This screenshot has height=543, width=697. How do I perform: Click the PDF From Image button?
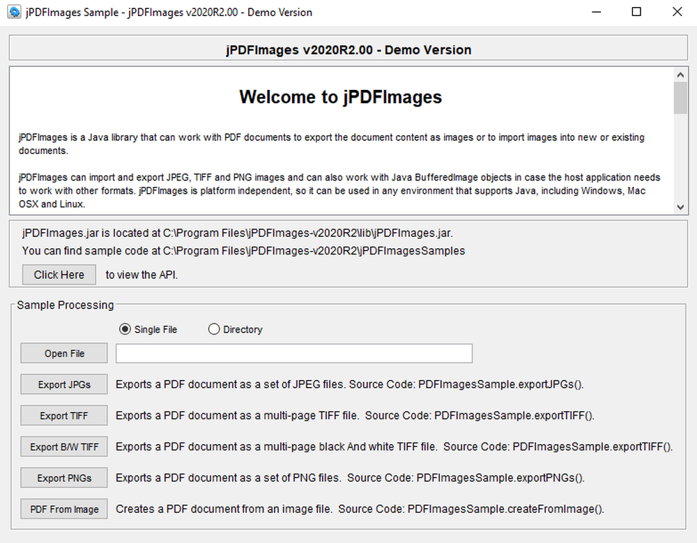pyautogui.click(x=64, y=509)
